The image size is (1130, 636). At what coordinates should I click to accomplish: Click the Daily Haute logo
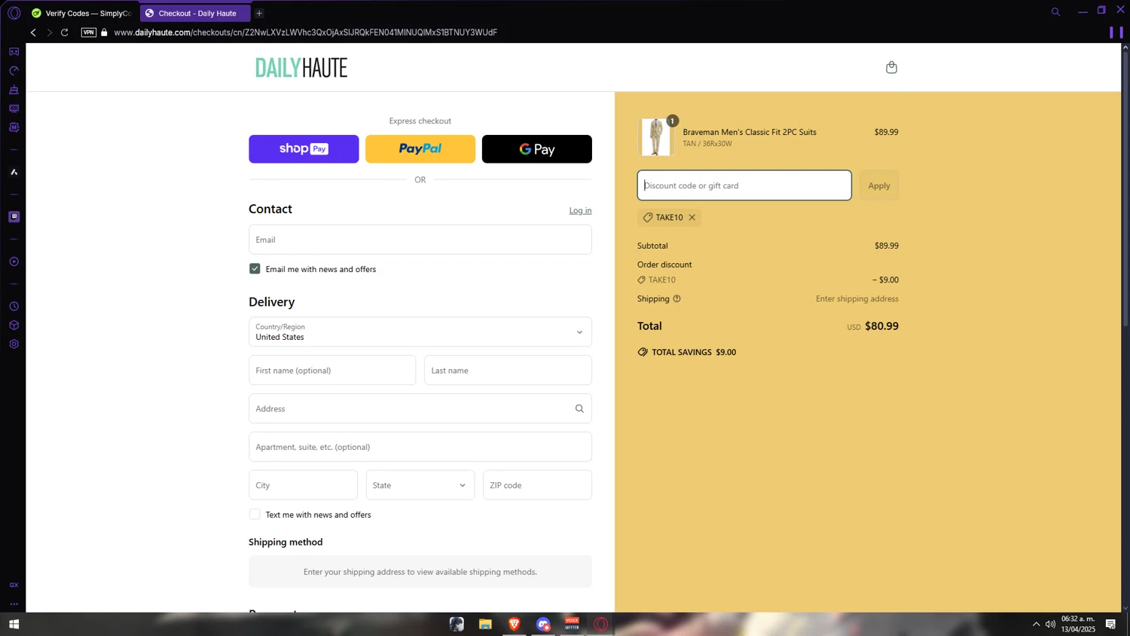(301, 68)
